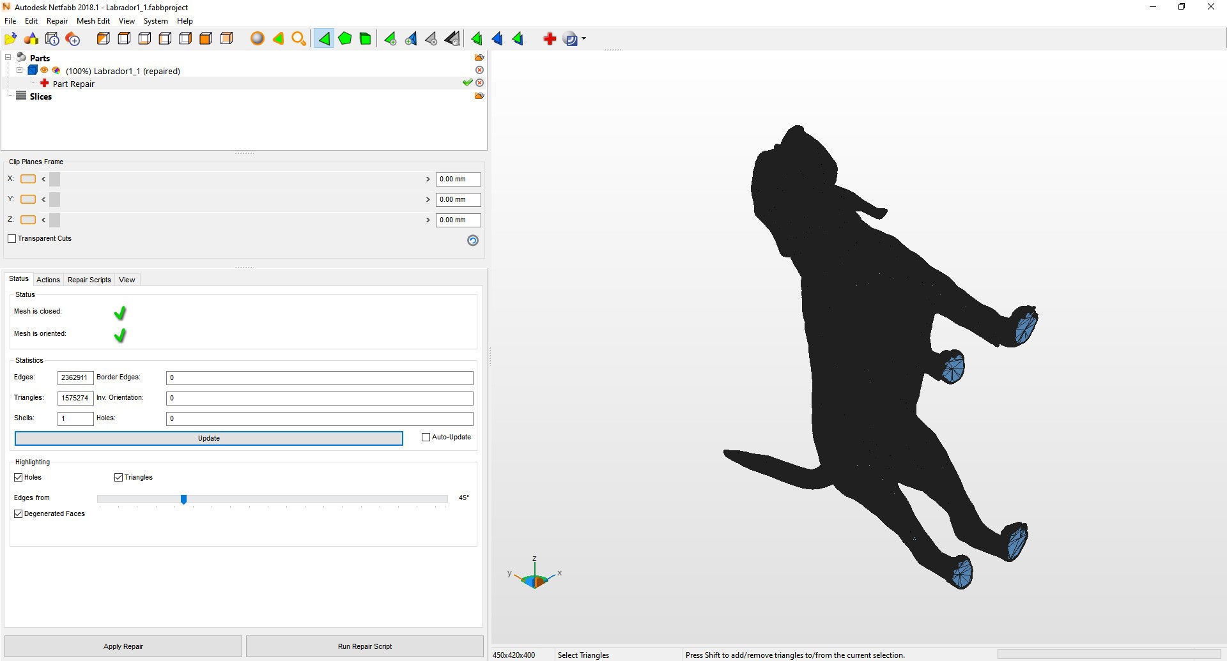Screen dimensions: 1227x661
Task: Select the Part Repair tree item
Action: coord(73,84)
